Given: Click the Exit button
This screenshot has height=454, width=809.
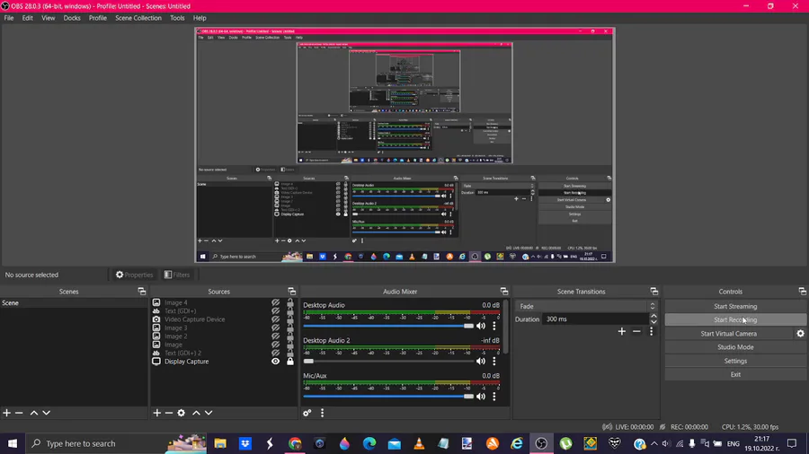Looking at the screenshot, I should 735,374.
